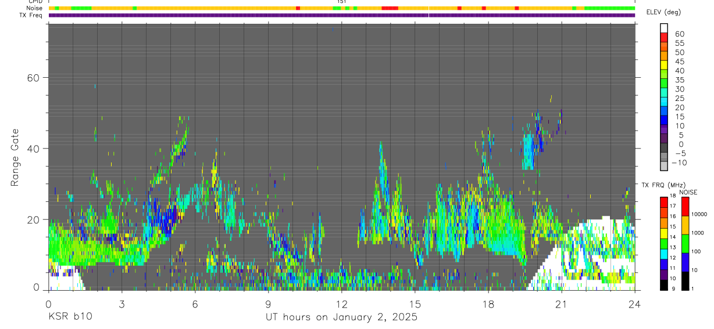Click x-axis tick label '3'
714x329 pixels.
pyautogui.click(x=122, y=304)
